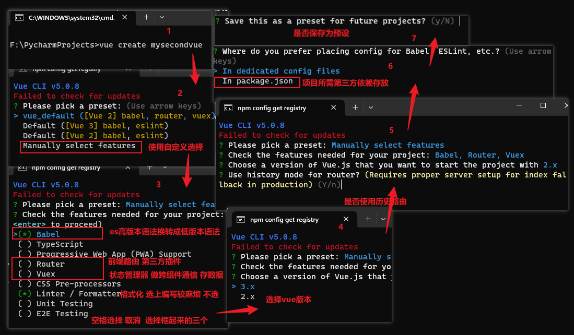Click the terminal icon in the history-mode window's tab

(x=228, y=108)
